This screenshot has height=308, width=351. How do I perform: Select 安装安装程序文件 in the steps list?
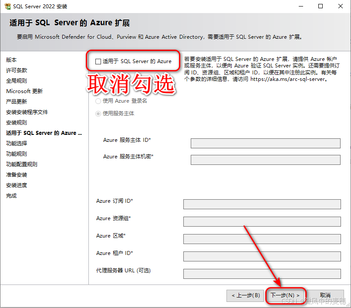pos(27,112)
